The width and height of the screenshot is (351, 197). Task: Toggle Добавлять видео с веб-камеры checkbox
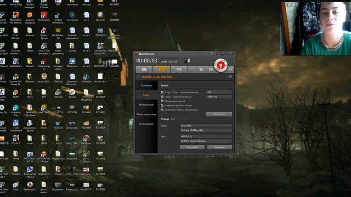162,110
